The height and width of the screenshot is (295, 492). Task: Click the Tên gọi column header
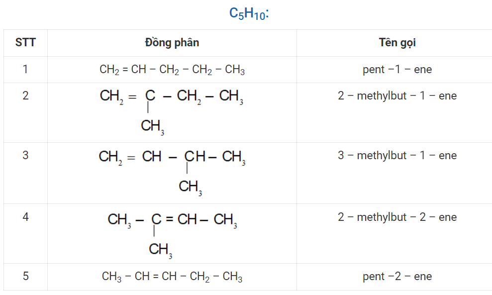coord(397,43)
